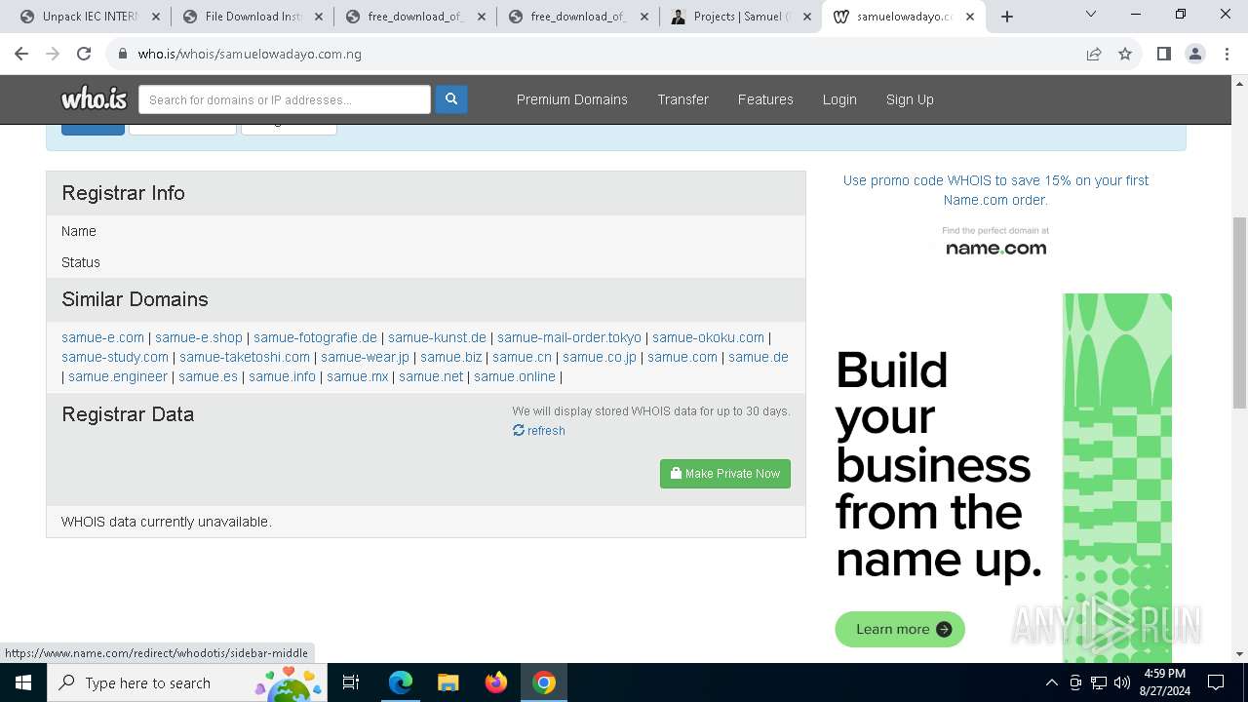Viewport: 1248px width, 702px height.
Task: Click the name.com logo ad
Action: 995,242
